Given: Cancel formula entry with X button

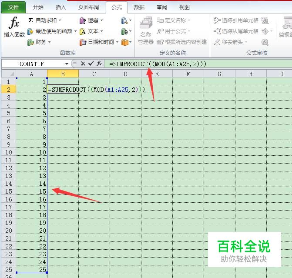Looking at the screenshot, I should [83, 64].
